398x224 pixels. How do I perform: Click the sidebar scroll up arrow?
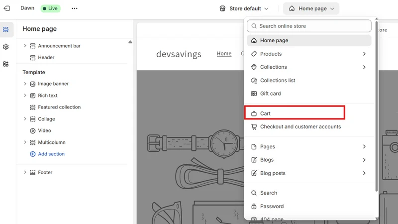click(x=130, y=42)
